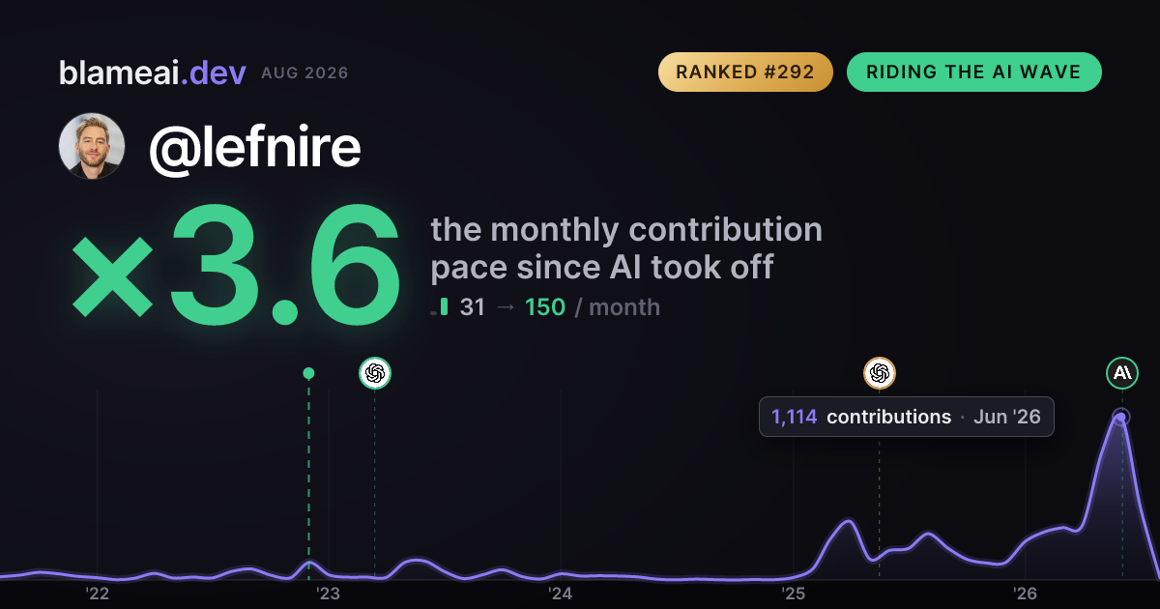Image resolution: width=1160 pixels, height=609 pixels.
Task: Select the peak data point circle on the chart
Action: 1121,418
